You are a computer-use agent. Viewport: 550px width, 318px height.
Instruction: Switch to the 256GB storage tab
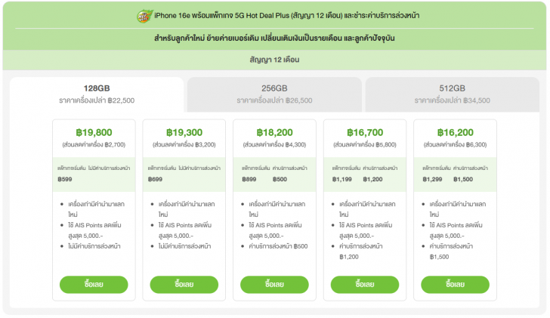[x=274, y=93]
